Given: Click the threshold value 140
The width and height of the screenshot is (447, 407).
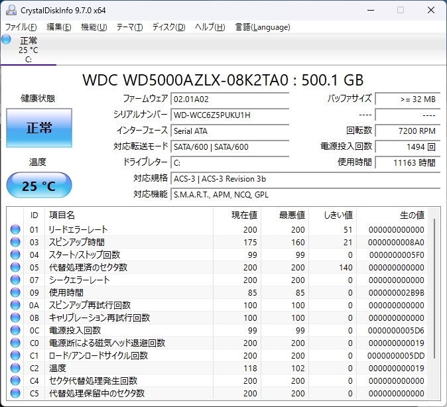Looking at the screenshot, I should coord(346,267).
